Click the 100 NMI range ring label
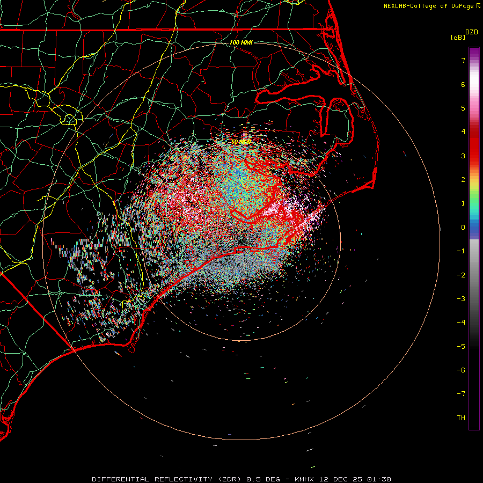This screenshot has height=483, width=483. (241, 42)
